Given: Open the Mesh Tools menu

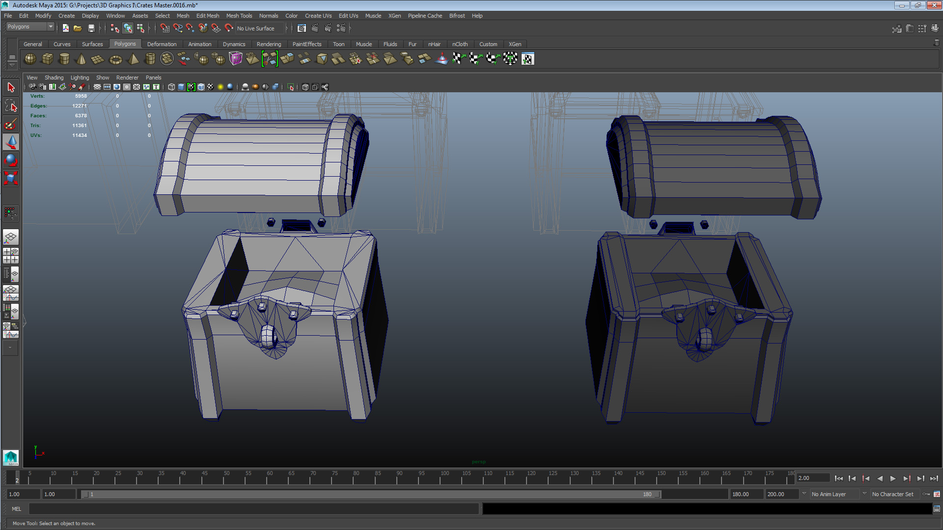Looking at the screenshot, I should 239,16.
